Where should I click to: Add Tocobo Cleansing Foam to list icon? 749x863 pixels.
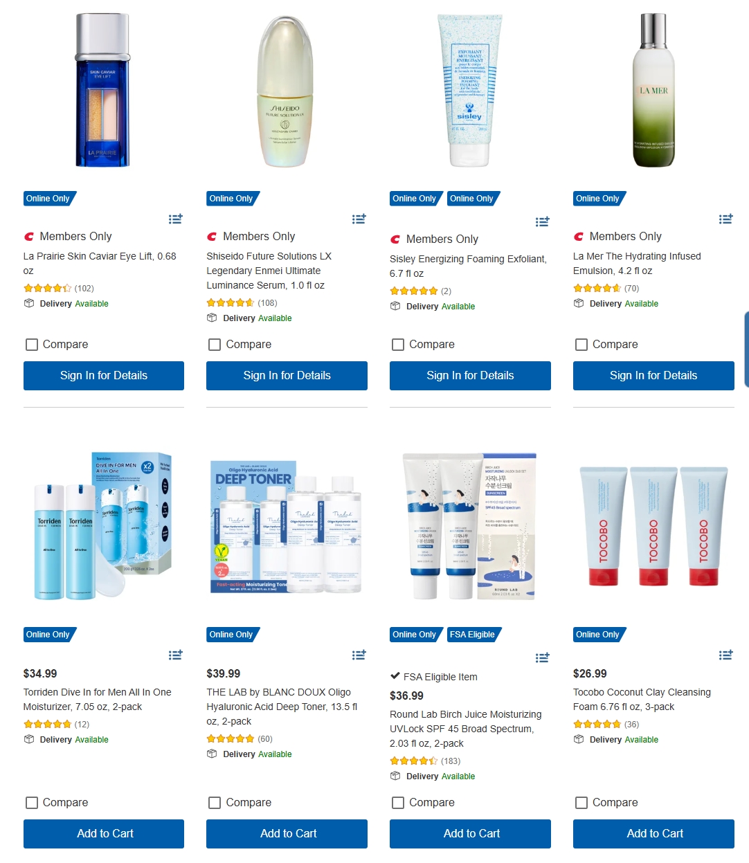coord(725,655)
